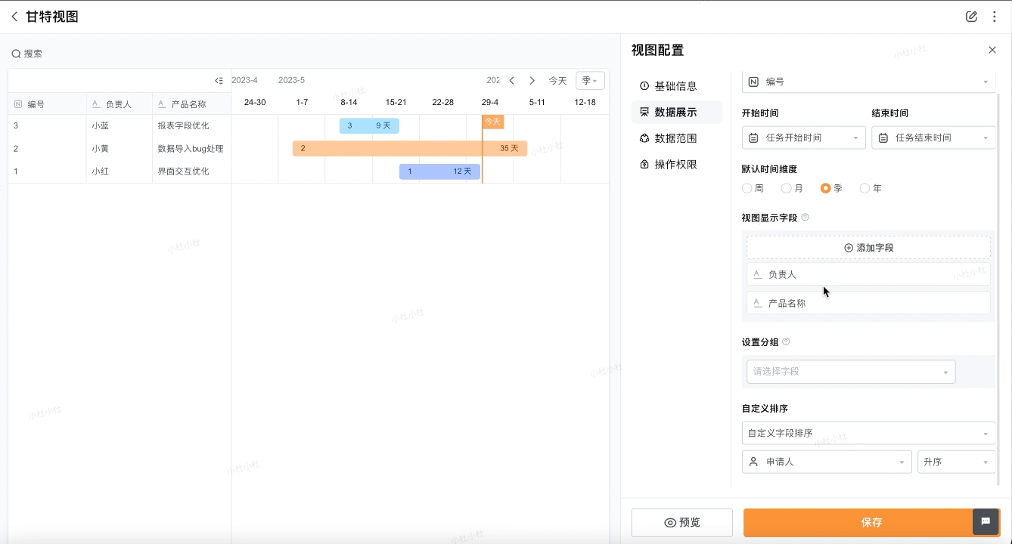Click the 22-28 week header
The image size is (1012, 544).
point(442,102)
